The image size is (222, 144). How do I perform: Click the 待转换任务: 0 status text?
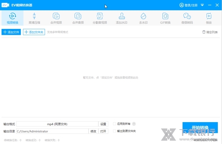(x=13, y=140)
